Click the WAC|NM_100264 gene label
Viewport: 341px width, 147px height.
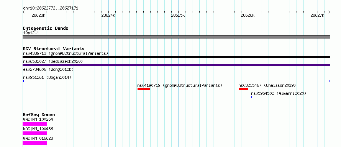click(x=38, y=119)
